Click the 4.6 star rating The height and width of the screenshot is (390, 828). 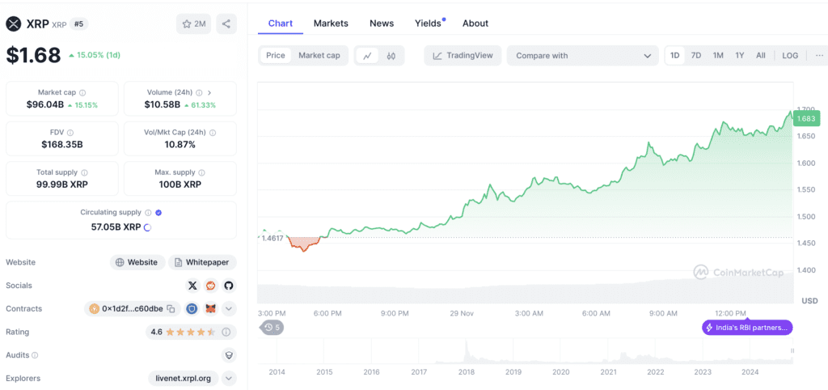[183, 332]
